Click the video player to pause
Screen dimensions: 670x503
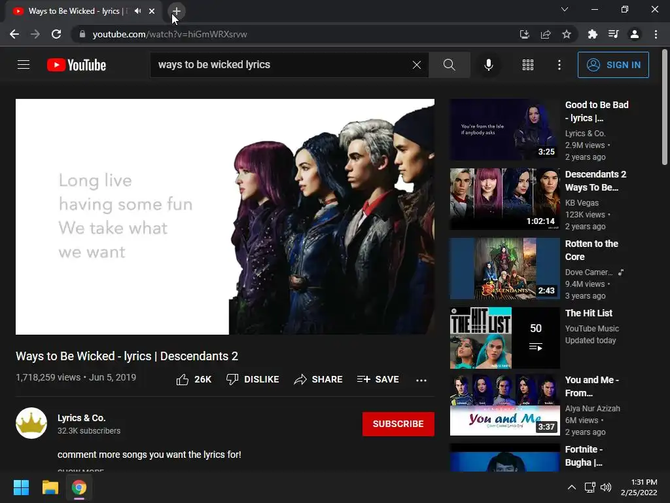tap(225, 217)
